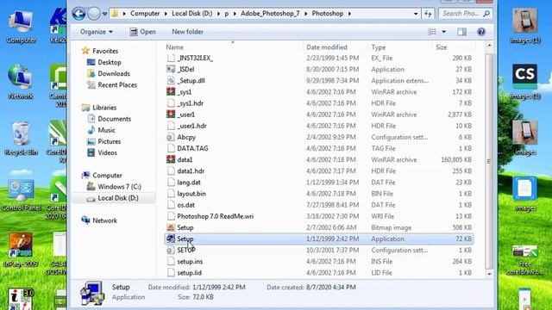Select the _user1 WinRAR archive icon
The image size is (552, 310).
point(171,115)
